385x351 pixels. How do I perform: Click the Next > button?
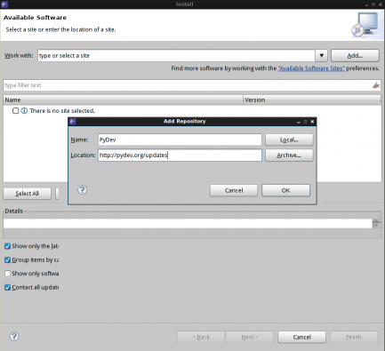(250, 337)
